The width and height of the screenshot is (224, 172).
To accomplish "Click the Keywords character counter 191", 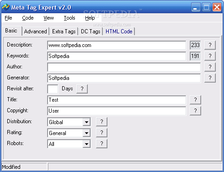I will [x=195, y=56].
